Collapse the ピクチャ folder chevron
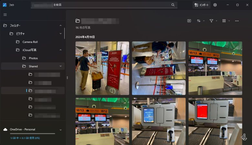This screenshot has height=145, width=252. pyautogui.click(x=60, y=34)
